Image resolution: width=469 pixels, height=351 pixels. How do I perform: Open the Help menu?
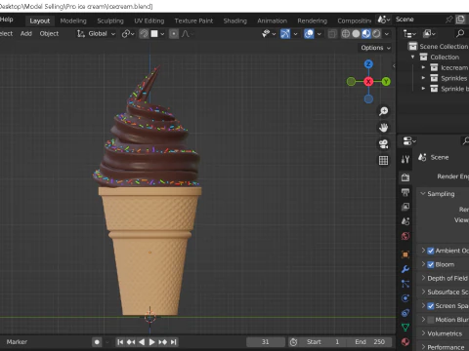[x=7, y=19]
